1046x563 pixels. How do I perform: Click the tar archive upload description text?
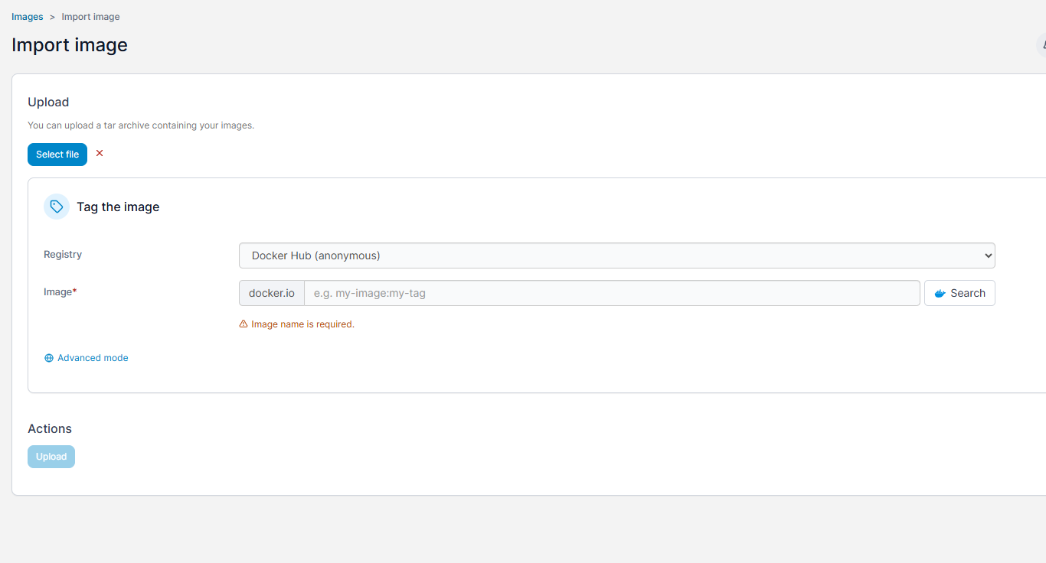tap(141, 125)
